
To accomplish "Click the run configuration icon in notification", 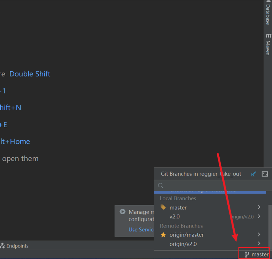I will tap(123, 211).
